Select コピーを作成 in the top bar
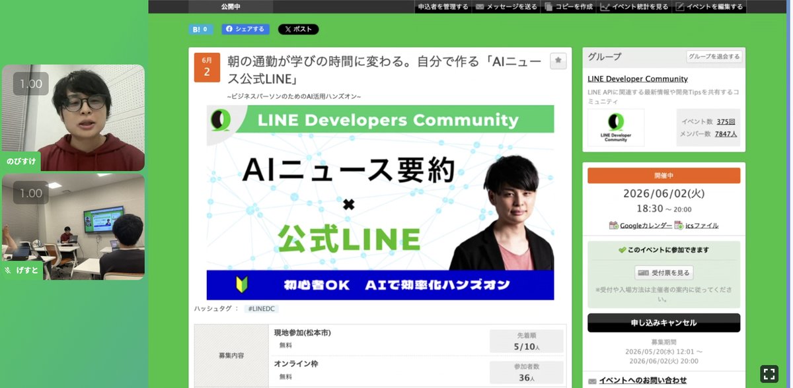The image size is (793, 388). [x=568, y=7]
